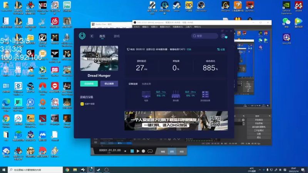Screen dimensions: 308x173
Task: Click 开始录制 in OBS controls
Action: (259, 123)
